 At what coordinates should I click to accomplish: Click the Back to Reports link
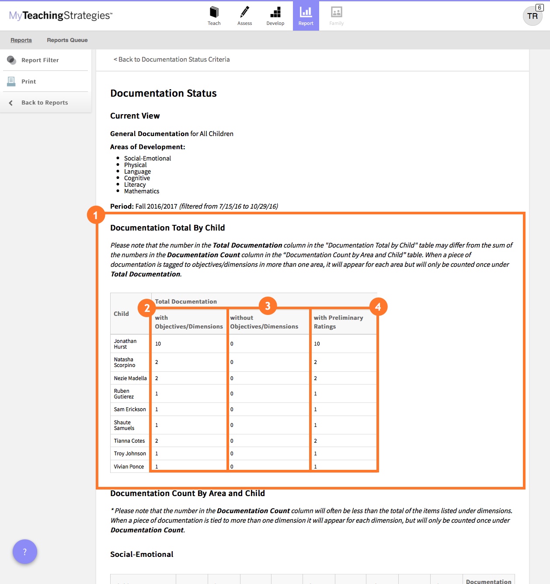(44, 102)
